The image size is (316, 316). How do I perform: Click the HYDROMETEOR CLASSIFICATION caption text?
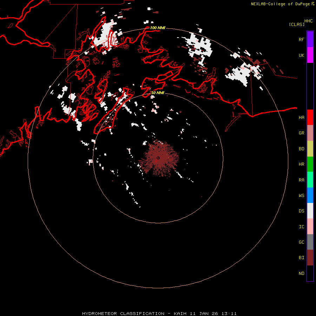[123, 314]
